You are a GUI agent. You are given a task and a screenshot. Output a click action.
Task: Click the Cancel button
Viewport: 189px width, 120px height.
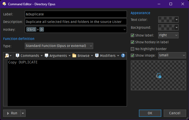[x=175, y=113]
